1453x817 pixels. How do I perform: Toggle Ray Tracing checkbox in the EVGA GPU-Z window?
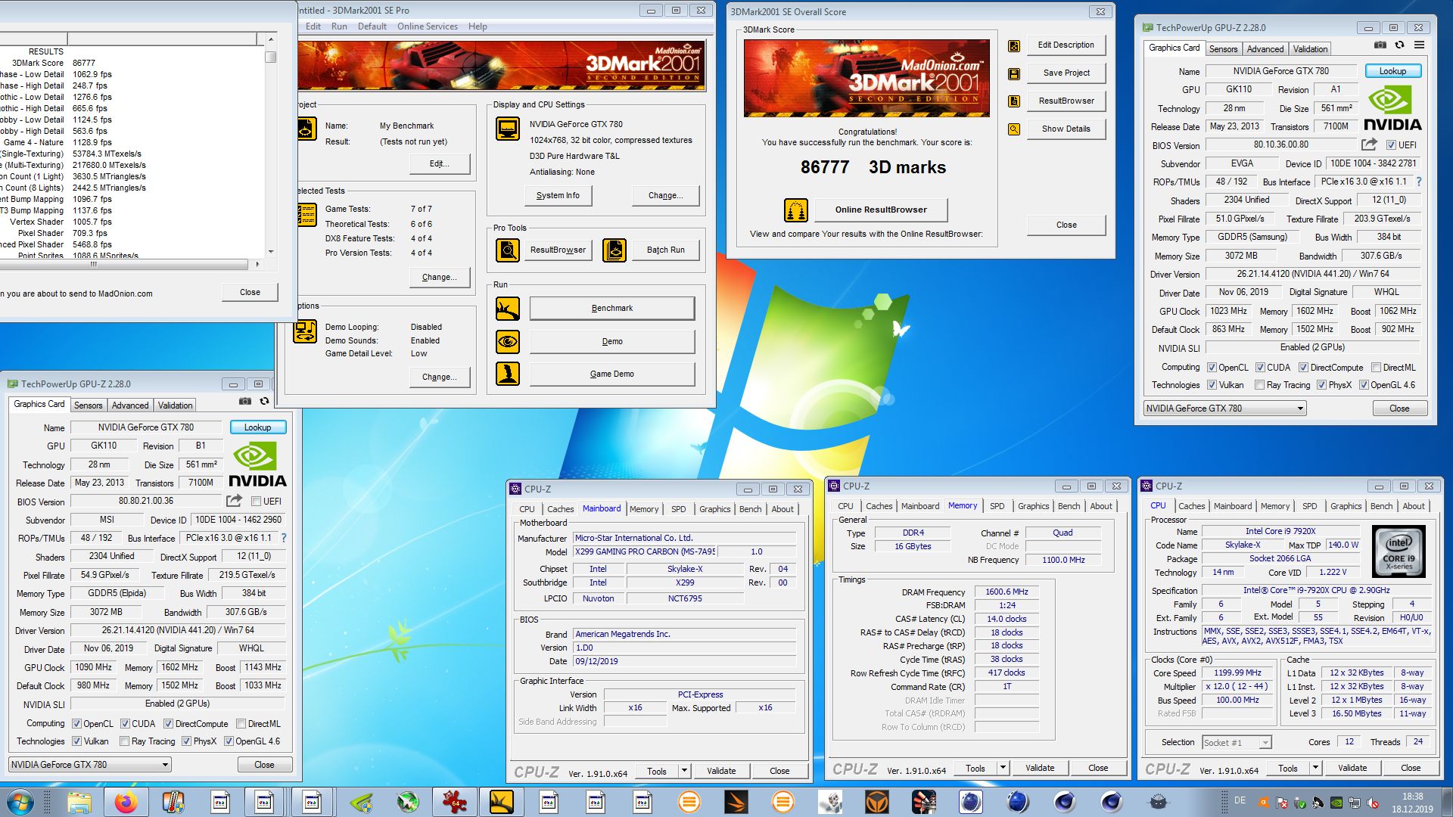tap(1259, 385)
